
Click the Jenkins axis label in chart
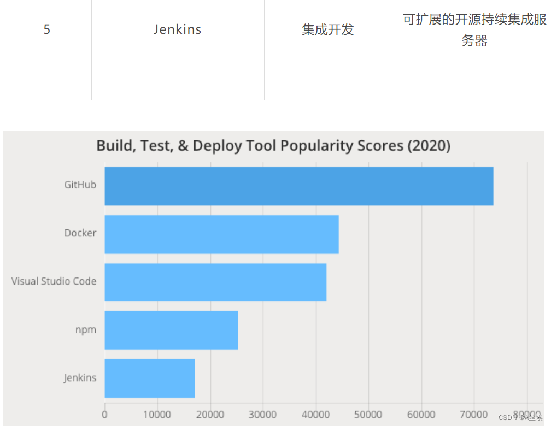(80, 378)
